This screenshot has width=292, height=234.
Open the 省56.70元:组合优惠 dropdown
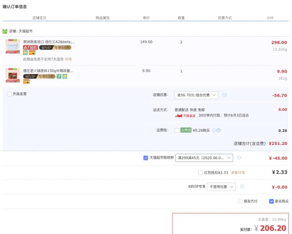click(196, 95)
